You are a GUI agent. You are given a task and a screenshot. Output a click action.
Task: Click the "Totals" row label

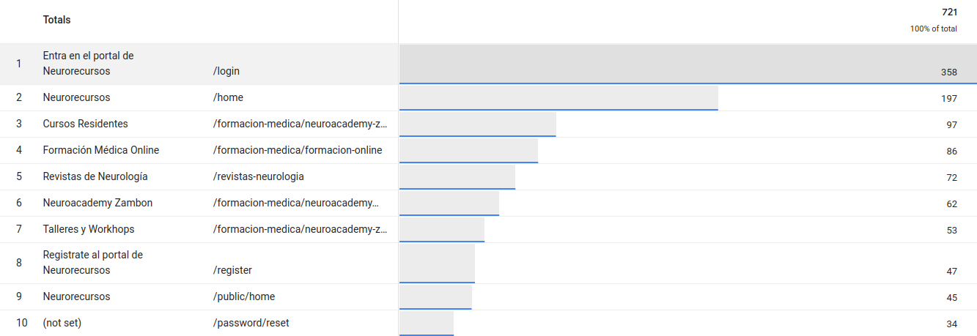(x=56, y=20)
